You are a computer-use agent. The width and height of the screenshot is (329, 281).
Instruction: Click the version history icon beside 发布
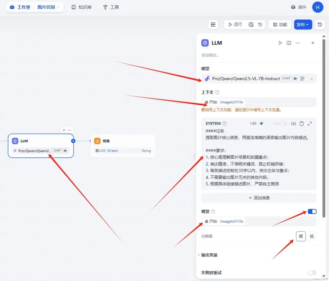pyautogui.click(x=320, y=25)
